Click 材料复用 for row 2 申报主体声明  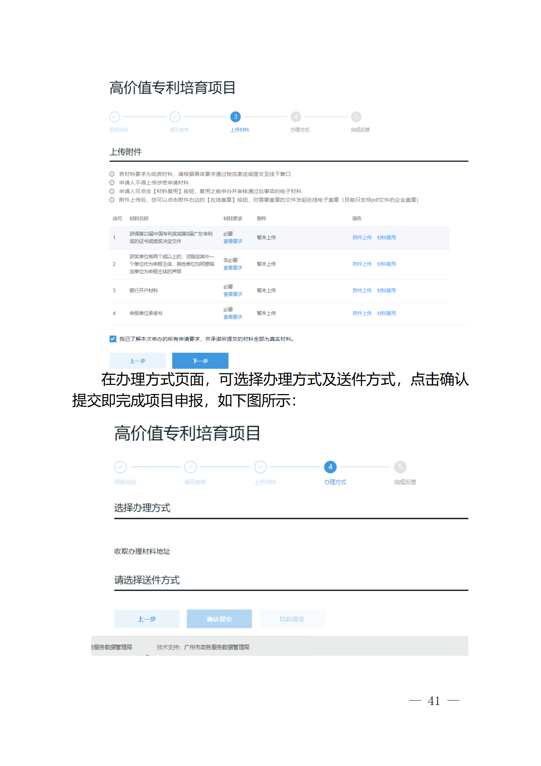[x=386, y=264]
